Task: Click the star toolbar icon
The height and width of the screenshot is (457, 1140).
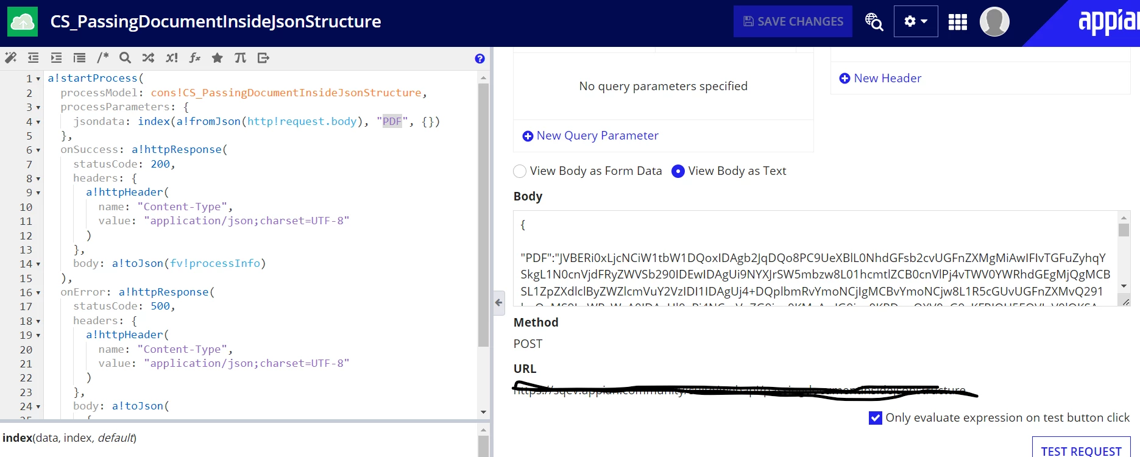Action: pyautogui.click(x=217, y=58)
